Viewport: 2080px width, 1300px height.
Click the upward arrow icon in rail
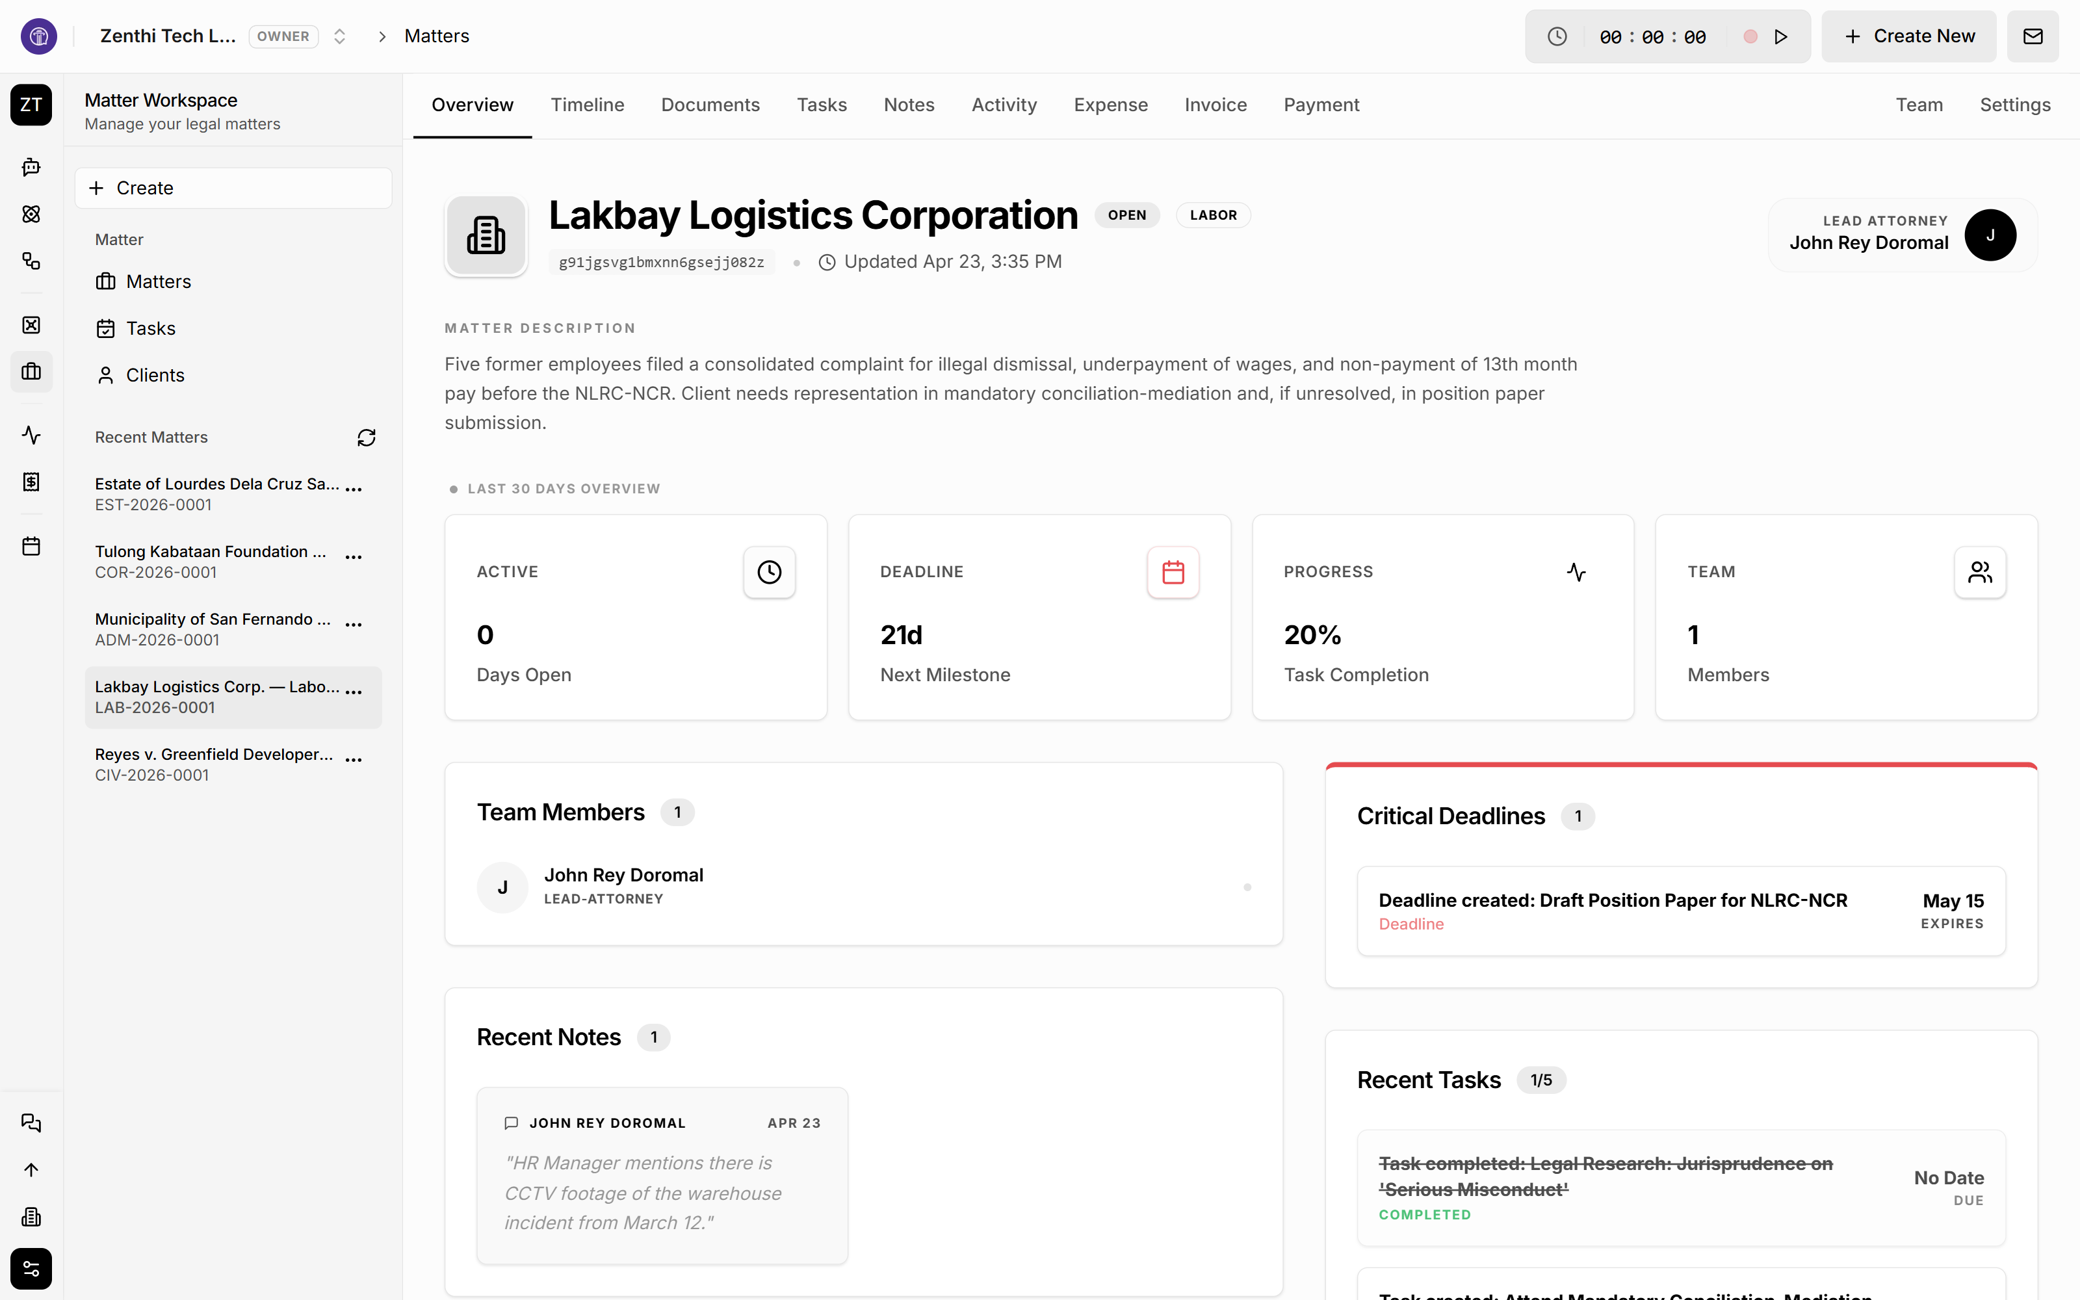(31, 1169)
